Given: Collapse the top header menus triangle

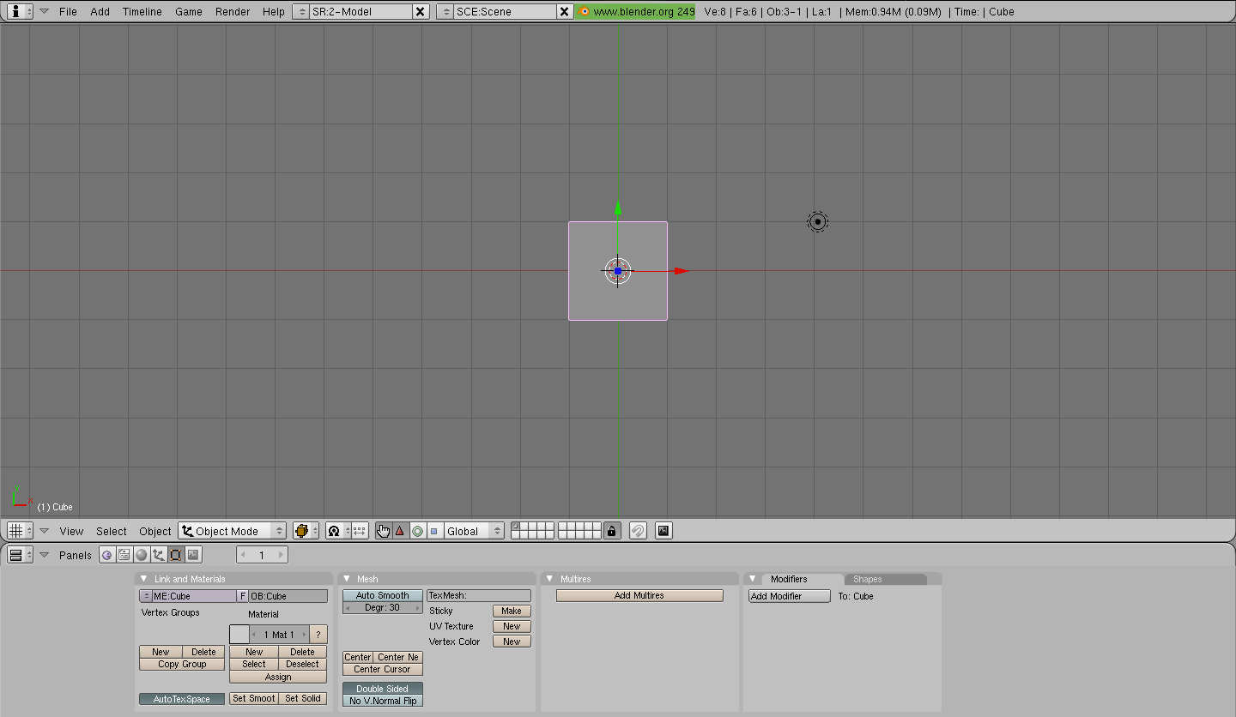Looking at the screenshot, I should tap(44, 11).
